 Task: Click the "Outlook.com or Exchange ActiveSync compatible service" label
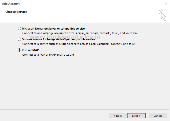pos(58,39)
